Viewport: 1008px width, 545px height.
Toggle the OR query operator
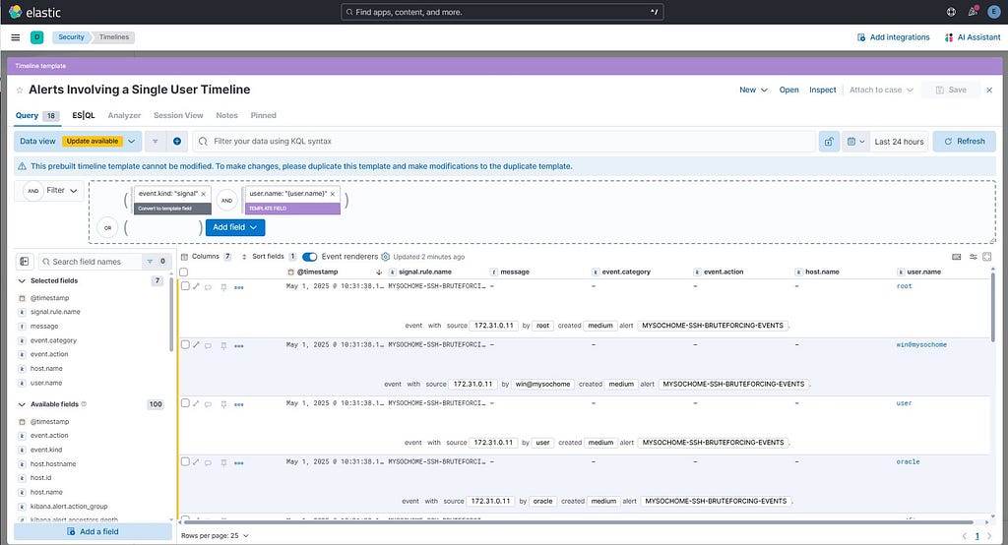107,227
